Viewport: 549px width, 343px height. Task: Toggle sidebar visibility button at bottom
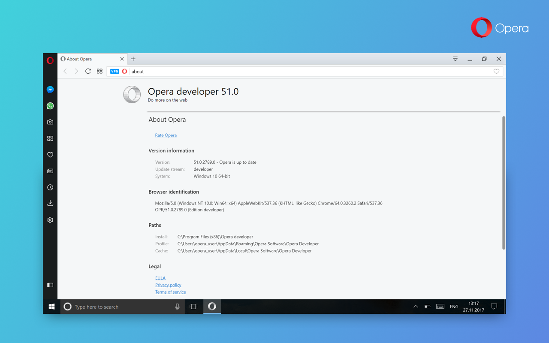[50, 285]
